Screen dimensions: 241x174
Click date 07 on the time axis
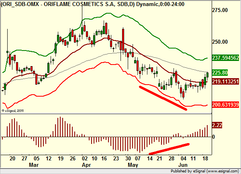[138, 158]
